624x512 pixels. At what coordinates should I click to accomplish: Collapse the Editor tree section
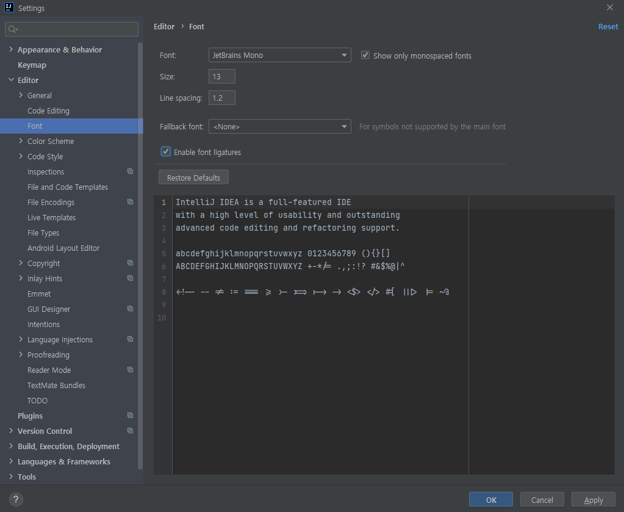click(x=11, y=80)
